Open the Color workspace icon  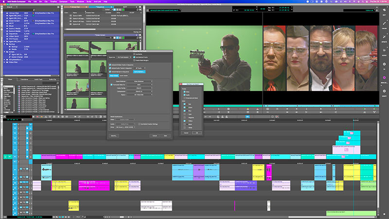pyautogui.click(x=384, y=23)
